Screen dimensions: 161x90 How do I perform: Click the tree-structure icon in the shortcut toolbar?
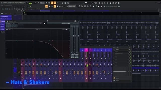[91, 6]
